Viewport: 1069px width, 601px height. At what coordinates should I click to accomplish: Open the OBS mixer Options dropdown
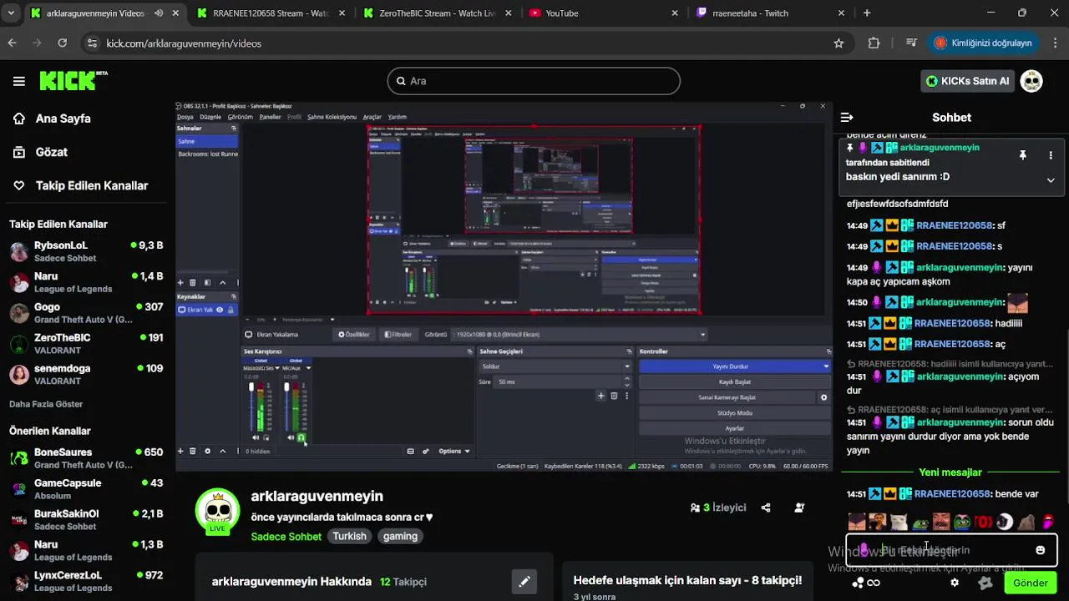454,451
